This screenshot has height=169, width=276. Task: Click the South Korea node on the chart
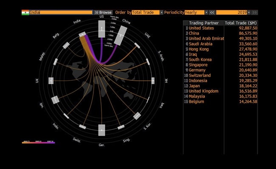(x=137, y=115)
